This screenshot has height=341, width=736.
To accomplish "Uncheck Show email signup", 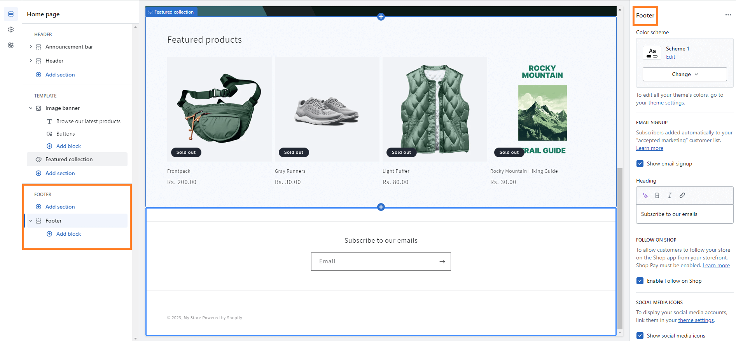I will tap(640, 164).
